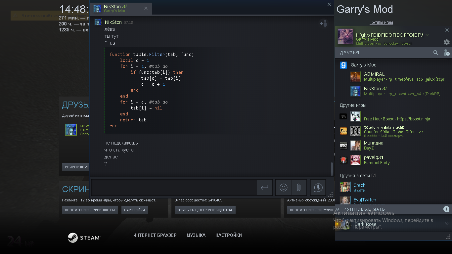Viewport: 452px width, 254px height.
Task: Click the СПИСОК ДРУЗЕЙ button
Action: coord(76,167)
